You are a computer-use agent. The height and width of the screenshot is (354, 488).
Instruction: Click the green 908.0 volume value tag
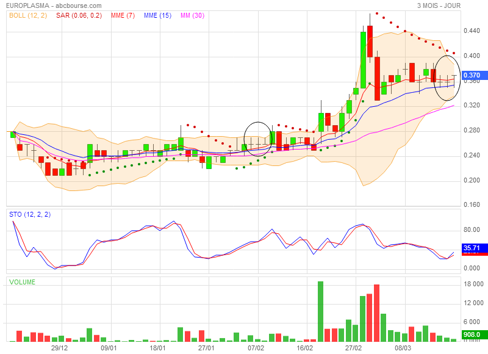tap(475, 334)
